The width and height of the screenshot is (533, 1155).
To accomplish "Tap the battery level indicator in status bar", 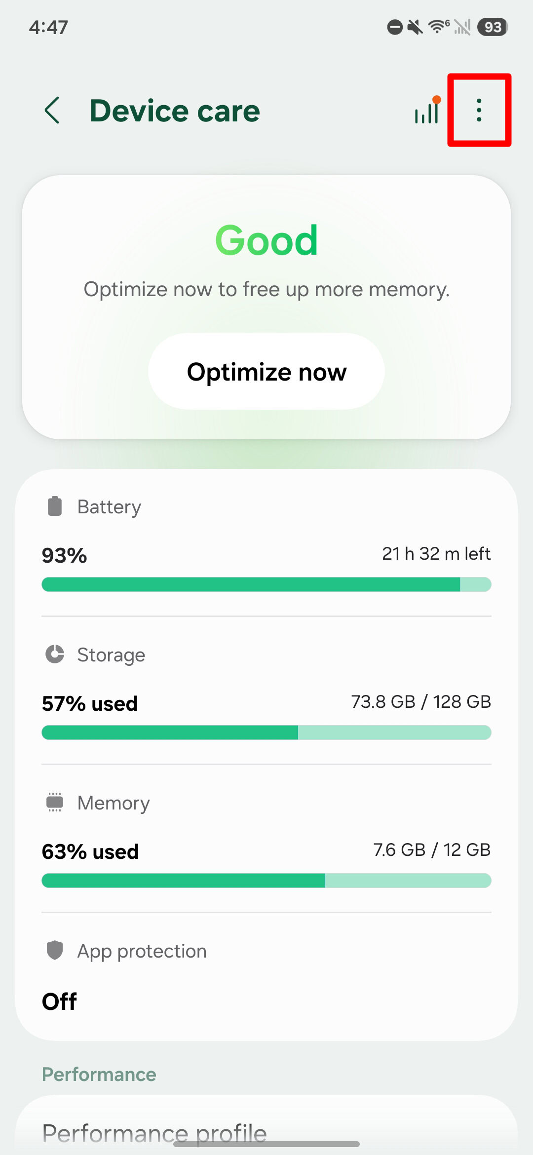I will (493, 27).
